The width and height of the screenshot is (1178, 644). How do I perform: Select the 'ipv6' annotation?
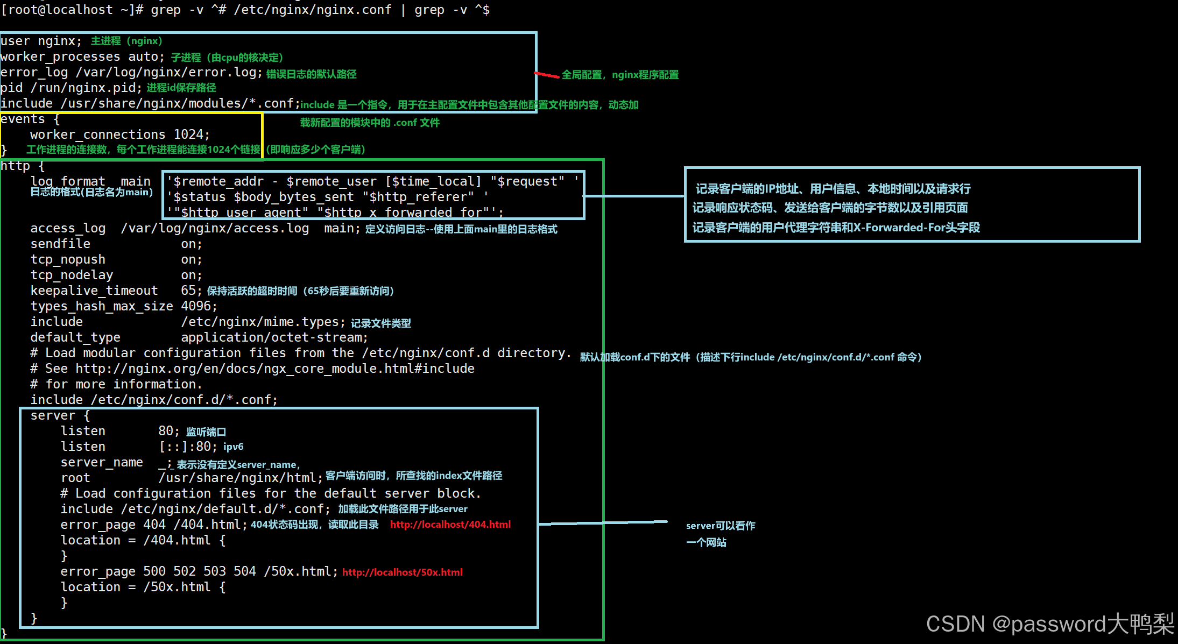click(x=234, y=447)
